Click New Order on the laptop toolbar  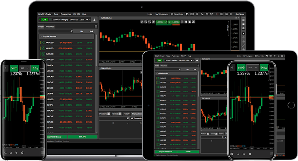[177, 14]
